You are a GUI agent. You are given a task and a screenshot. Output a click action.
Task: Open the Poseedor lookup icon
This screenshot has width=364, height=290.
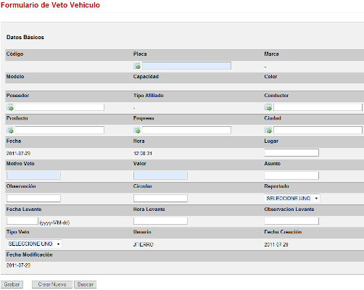click(10, 107)
